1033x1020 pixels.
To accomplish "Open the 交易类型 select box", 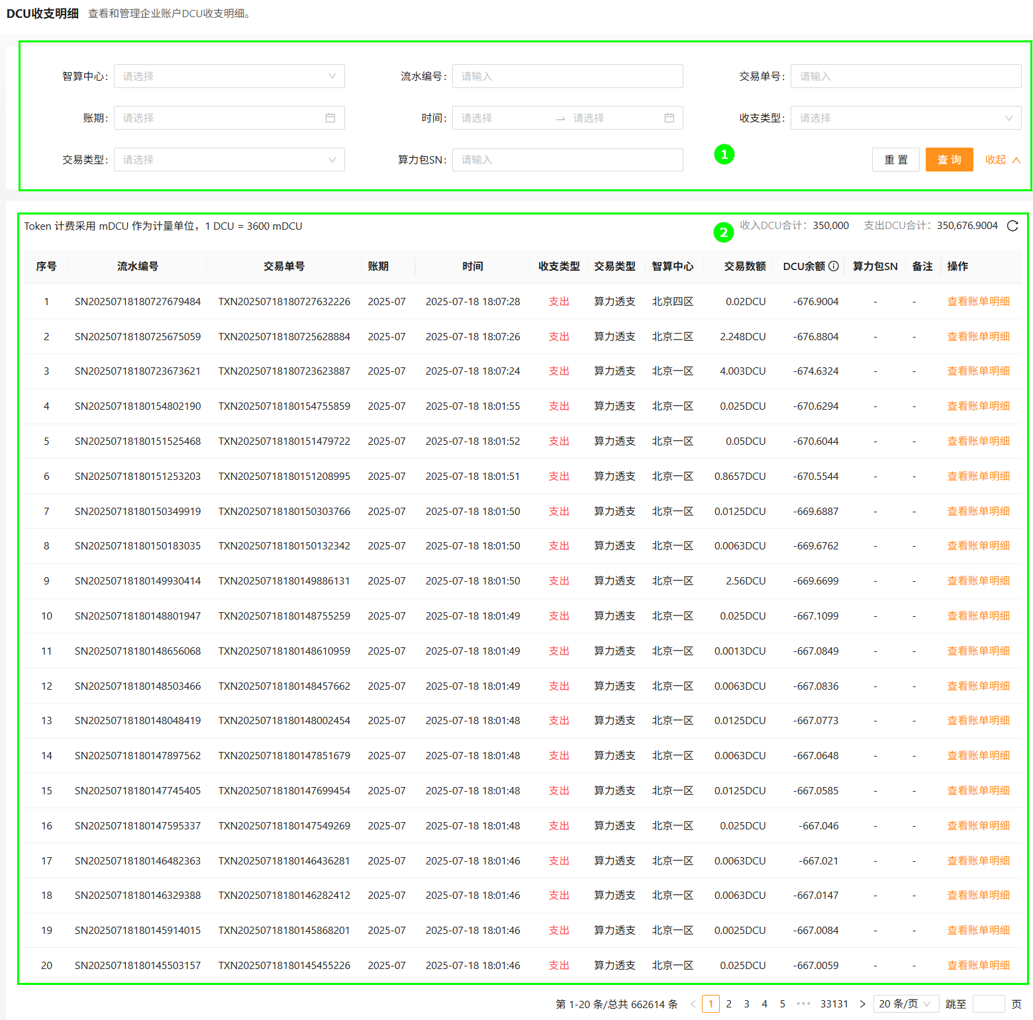I will [229, 160].
